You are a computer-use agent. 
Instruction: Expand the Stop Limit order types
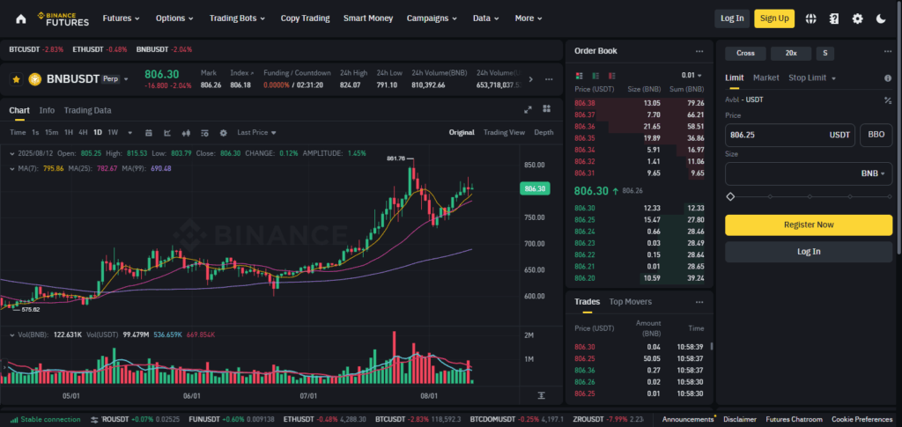click(811, 78)
